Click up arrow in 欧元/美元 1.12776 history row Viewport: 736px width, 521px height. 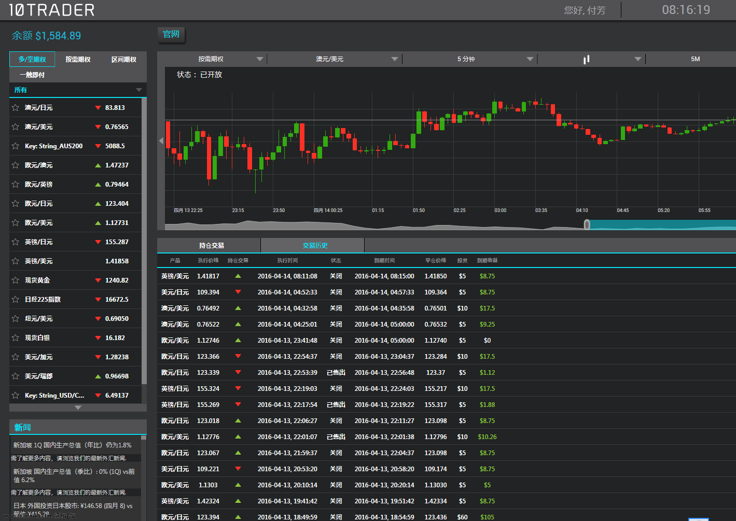click(238, 437)
